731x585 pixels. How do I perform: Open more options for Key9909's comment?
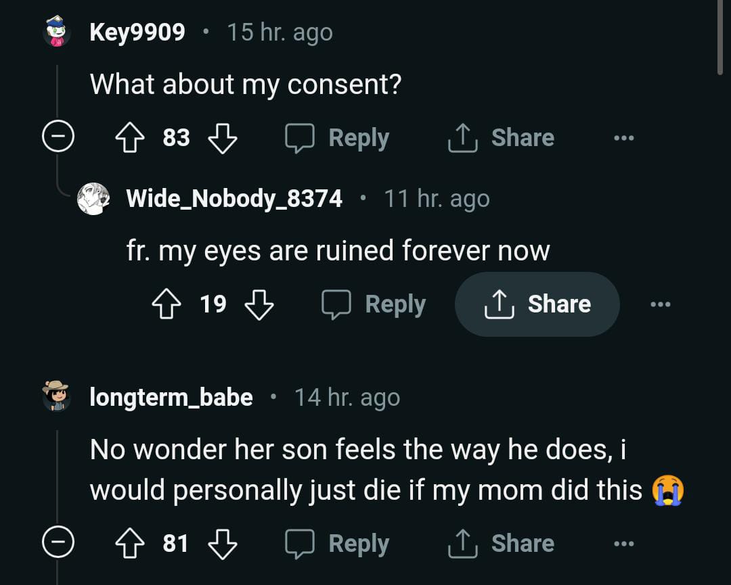(623, 138)
